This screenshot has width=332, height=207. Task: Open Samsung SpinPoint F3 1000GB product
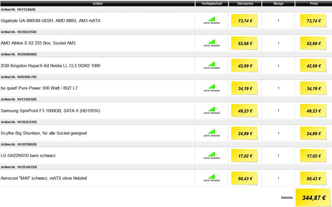[50, 111]
